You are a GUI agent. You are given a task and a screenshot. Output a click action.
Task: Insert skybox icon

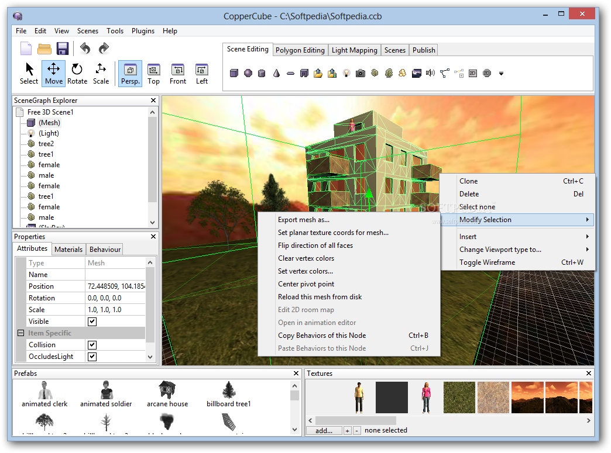coord(417,73)
